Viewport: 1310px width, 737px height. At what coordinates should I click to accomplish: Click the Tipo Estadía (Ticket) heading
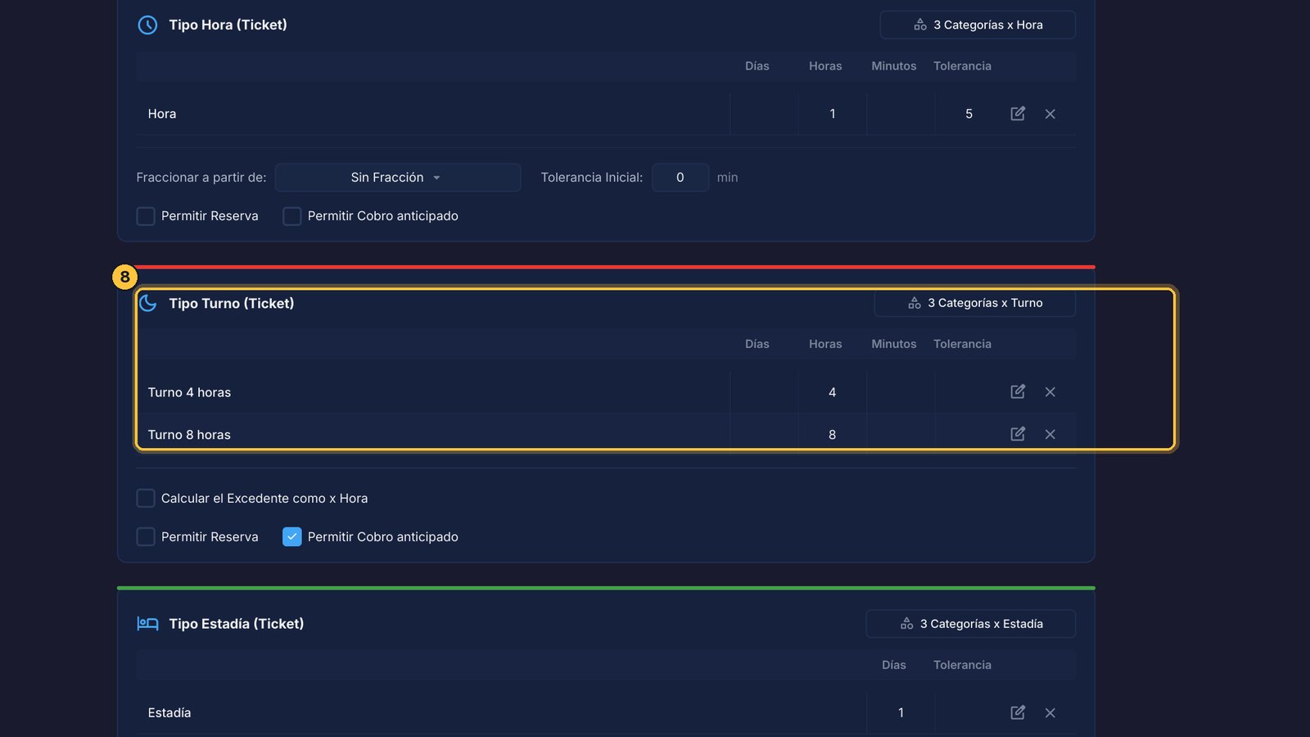(237, 624)
